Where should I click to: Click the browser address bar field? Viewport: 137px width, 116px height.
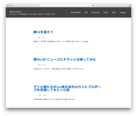click(x=65, y=5)
